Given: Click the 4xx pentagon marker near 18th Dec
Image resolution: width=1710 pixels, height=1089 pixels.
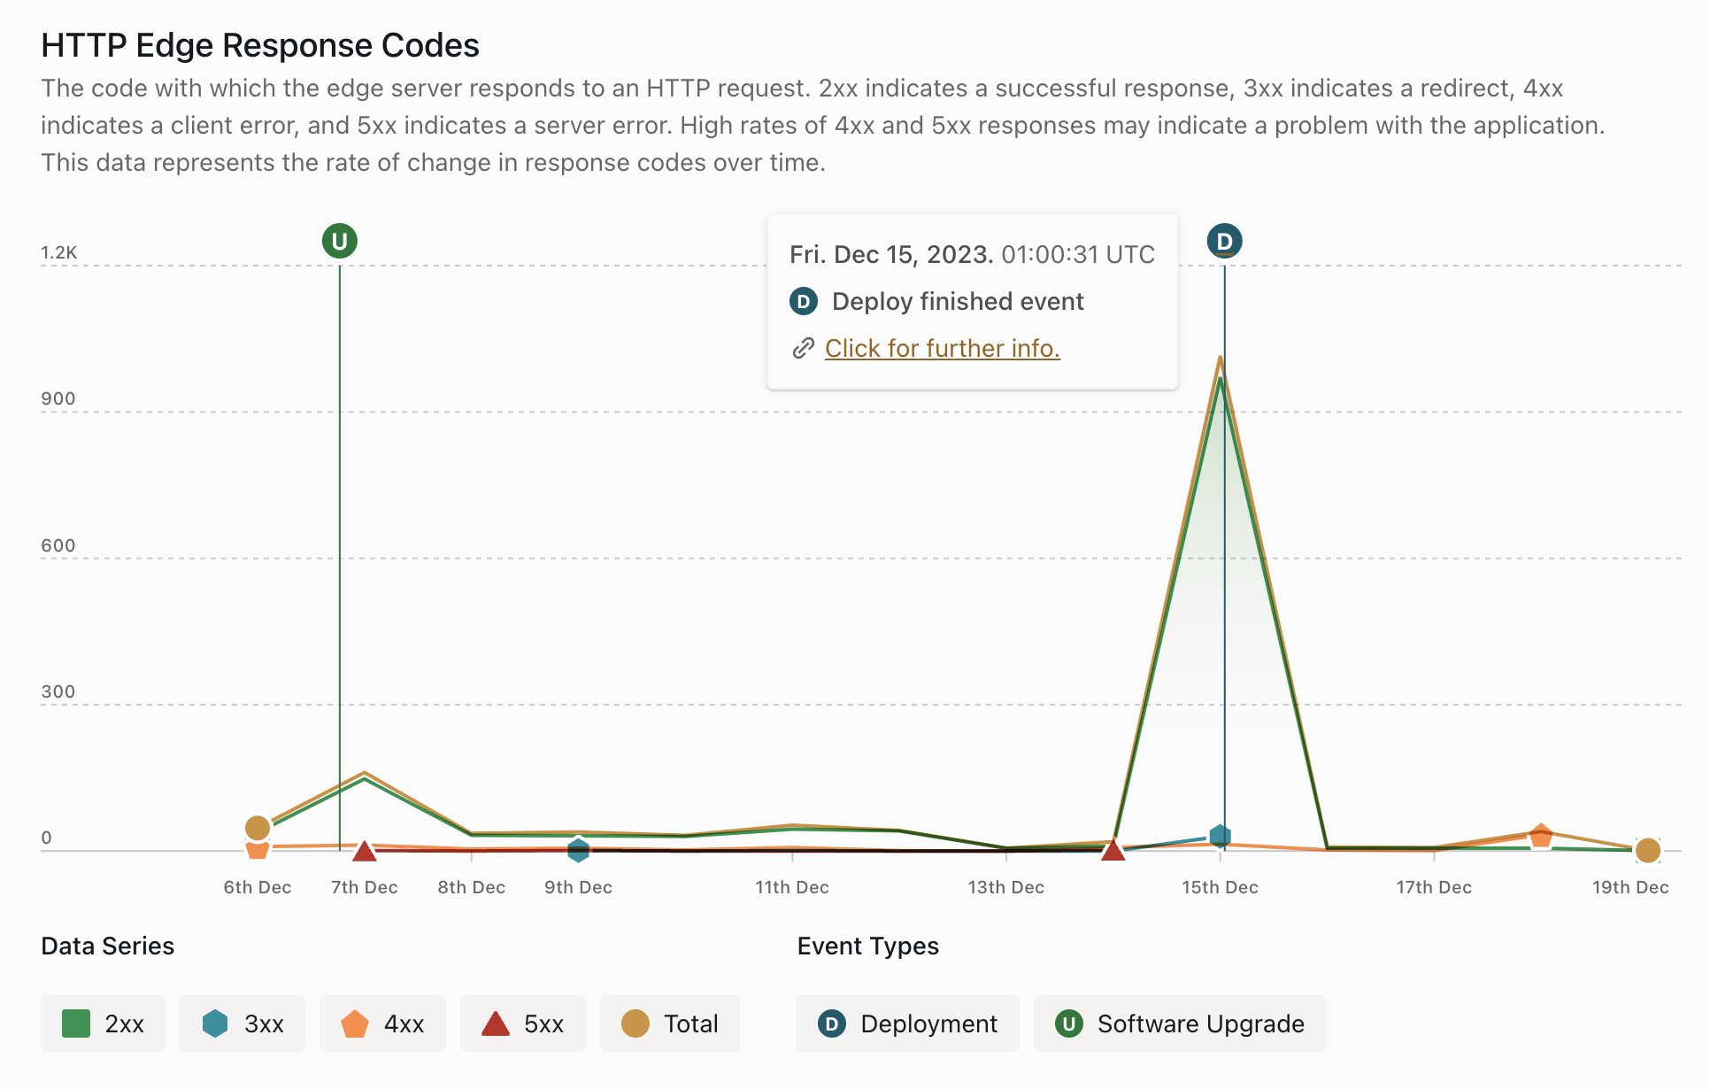Looking at the screenshot, I should pyautogui.click(x=1541, y=835).
